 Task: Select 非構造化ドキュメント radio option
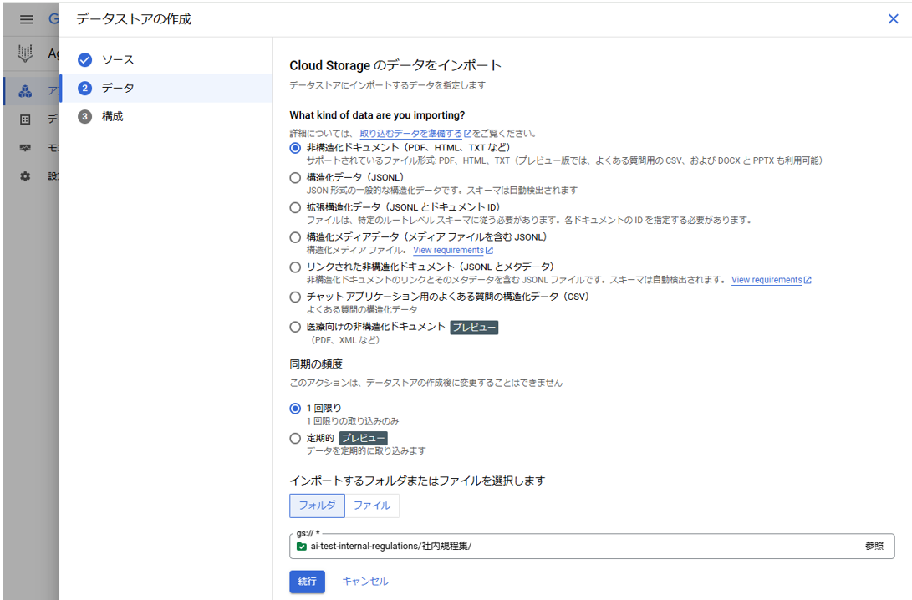295,148
